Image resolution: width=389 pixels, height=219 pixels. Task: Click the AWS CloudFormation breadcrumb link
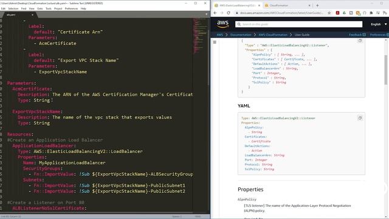(273, 35)
